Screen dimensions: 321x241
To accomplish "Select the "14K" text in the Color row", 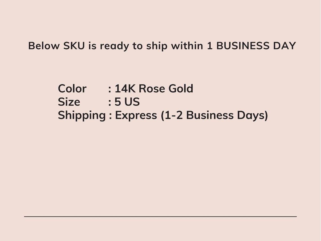I will 125,89.
